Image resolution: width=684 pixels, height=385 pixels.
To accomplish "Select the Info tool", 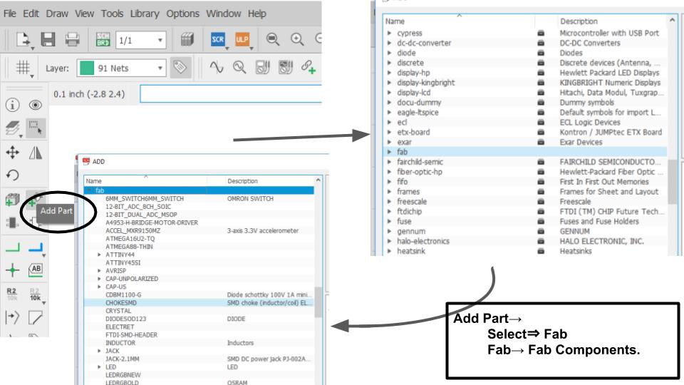I will (x=12, y=105).
